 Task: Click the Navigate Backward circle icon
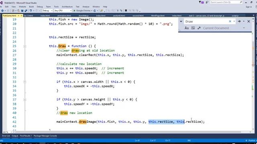tap(2, 11)
